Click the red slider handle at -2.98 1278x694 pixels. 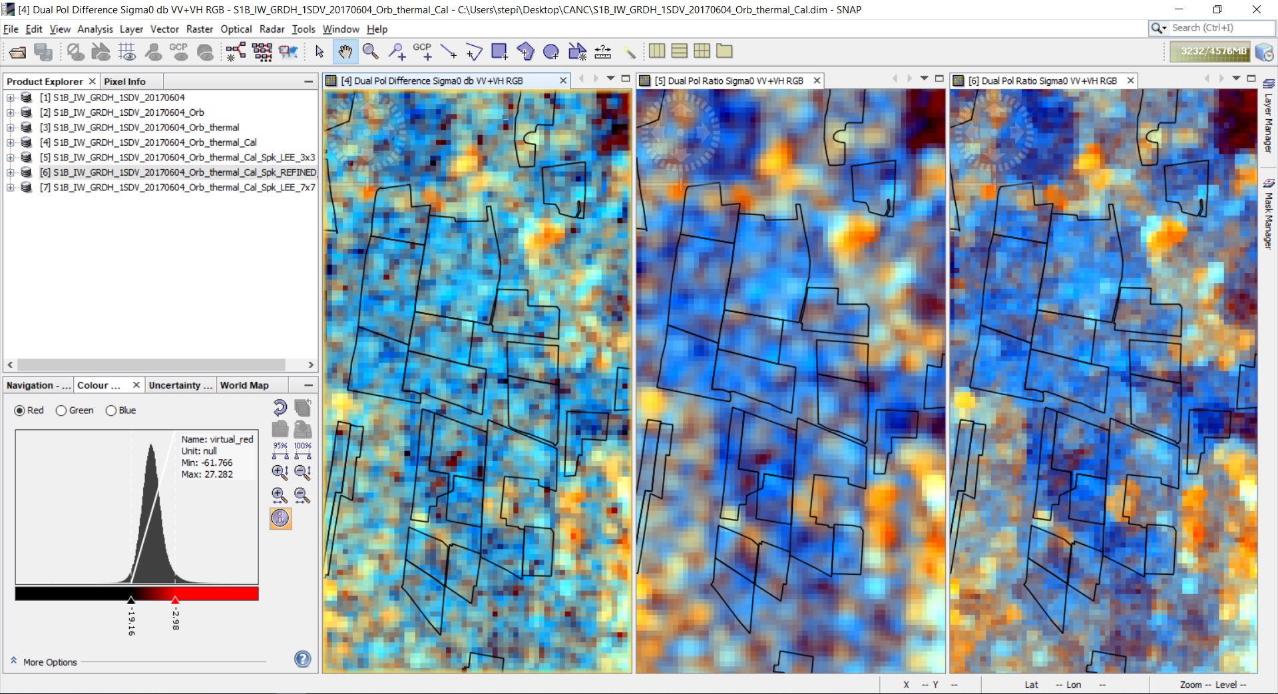click(x=175, y=600)
